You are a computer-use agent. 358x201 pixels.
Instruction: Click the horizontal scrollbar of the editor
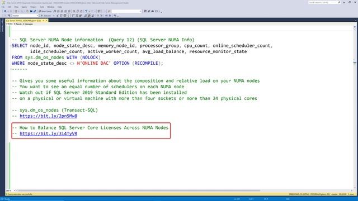pyautogui.click(x=139, y=190)
